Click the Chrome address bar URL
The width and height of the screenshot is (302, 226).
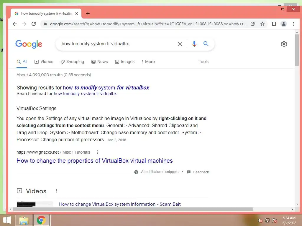pyautogui.click(x=148, y=24)
